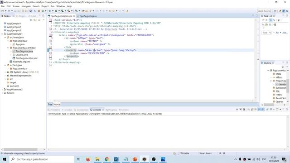This screenshot has width=290, height=163.
Task: Click the volume icon in system tray
Action: pos(258,159)
